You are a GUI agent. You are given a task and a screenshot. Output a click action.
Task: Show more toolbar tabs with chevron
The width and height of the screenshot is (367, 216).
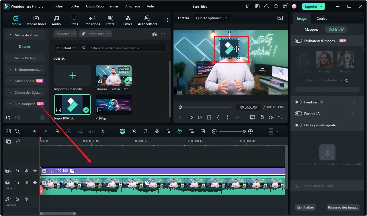tap(168, 20)
